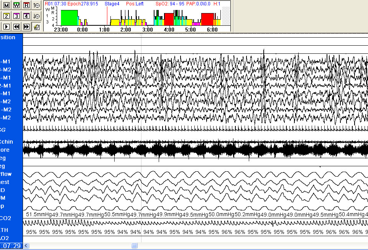Score epoch as REM using R button
Screen dimensions: 368x250
26,5
